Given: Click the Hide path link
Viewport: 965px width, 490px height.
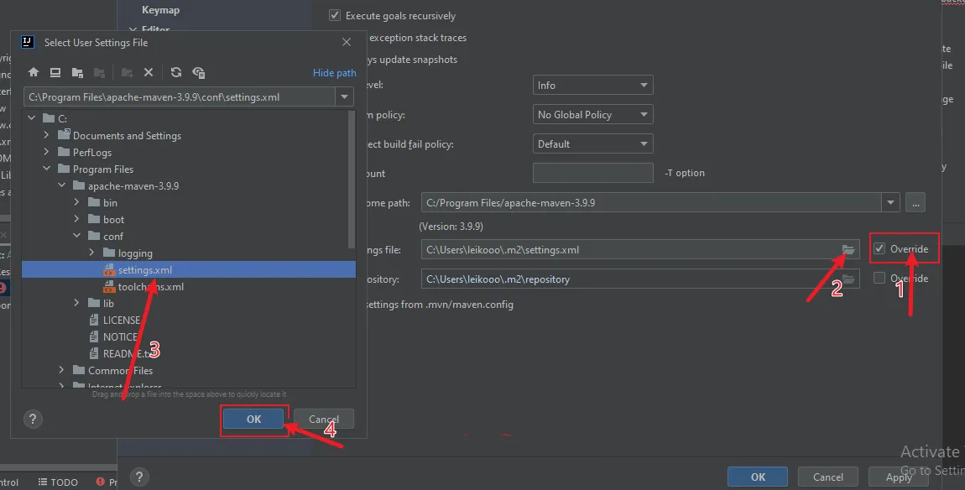Looking at the screenshot, I should pyautogui.click(x=334, y=73).
